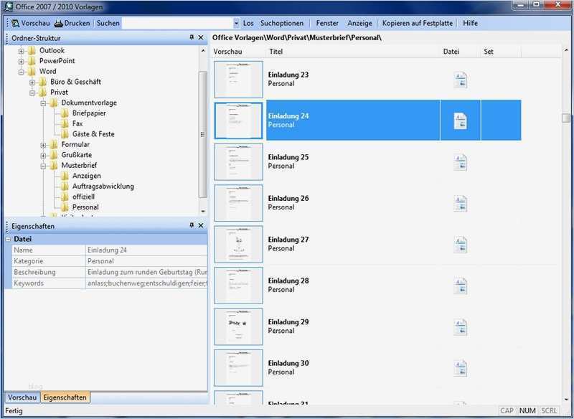Viewport: 574px width, 419px height.
Task: Click the Los button
Action: pos(248,23)
